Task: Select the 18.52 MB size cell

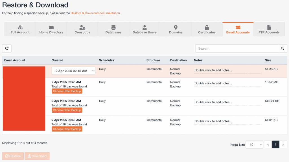Action: coord(272,82)
